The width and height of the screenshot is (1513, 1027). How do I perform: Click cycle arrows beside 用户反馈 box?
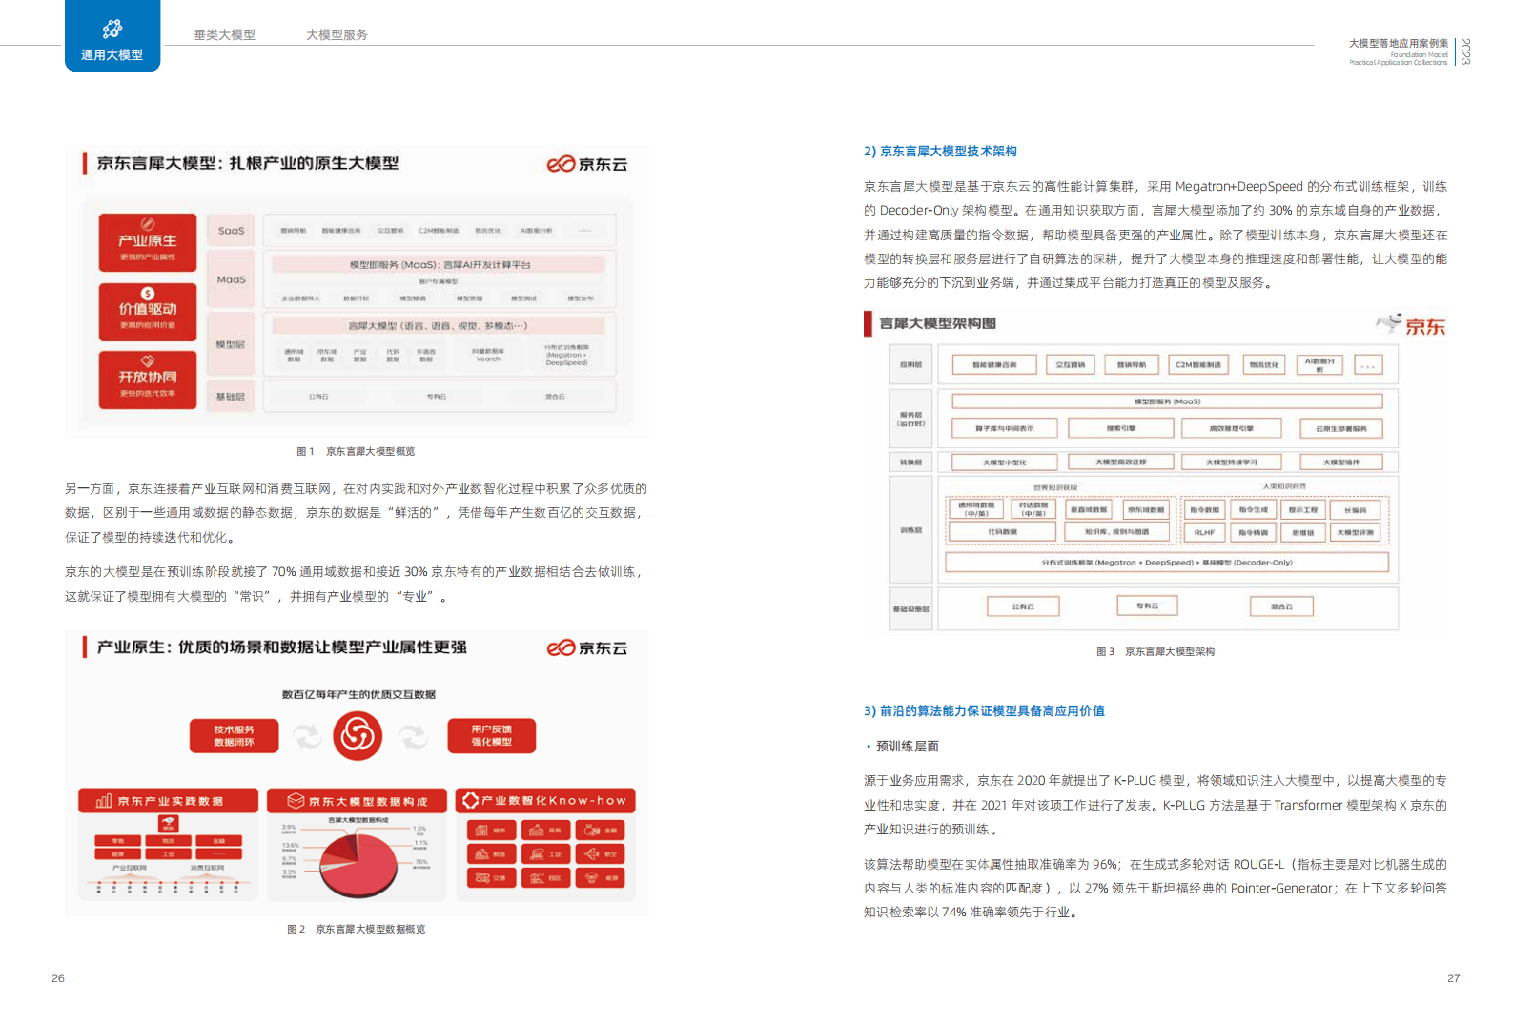pos(413,736)
